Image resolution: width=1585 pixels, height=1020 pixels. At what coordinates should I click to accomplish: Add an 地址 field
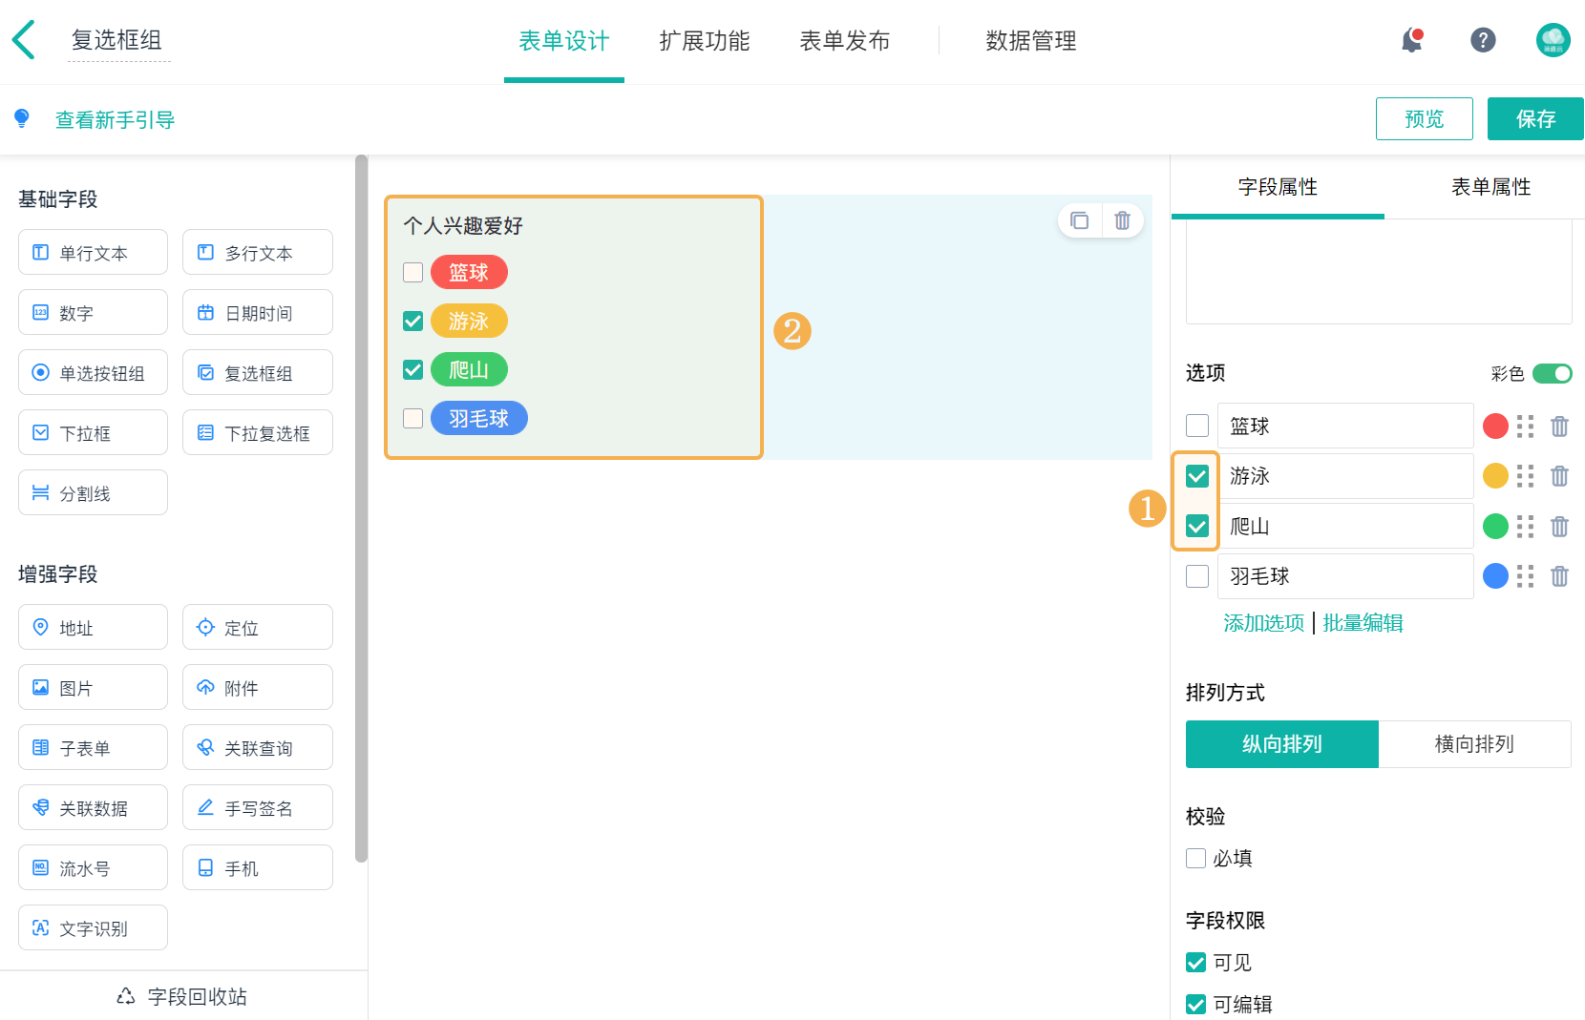point(93,627)
